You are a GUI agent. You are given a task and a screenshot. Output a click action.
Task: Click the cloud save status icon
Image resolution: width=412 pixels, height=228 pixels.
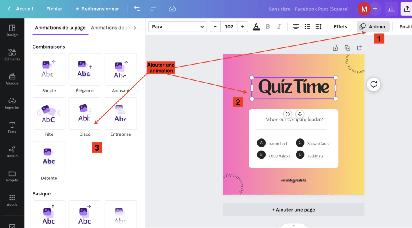(x=172, y=9)
